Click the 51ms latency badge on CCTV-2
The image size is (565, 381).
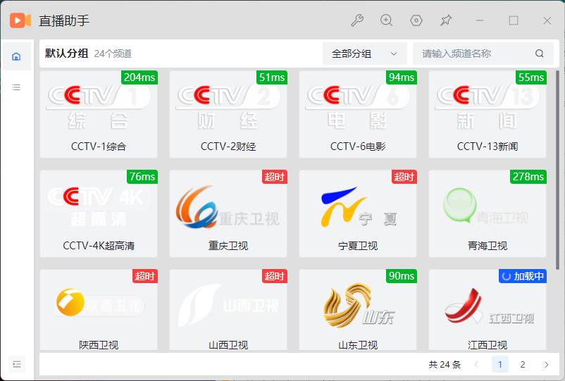pos(272,77)
